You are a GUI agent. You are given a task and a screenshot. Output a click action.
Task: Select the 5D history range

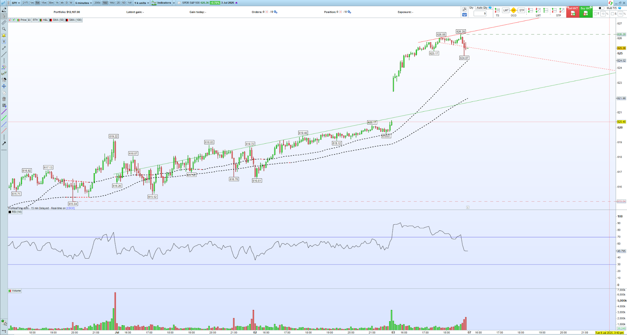pos(124,3)
